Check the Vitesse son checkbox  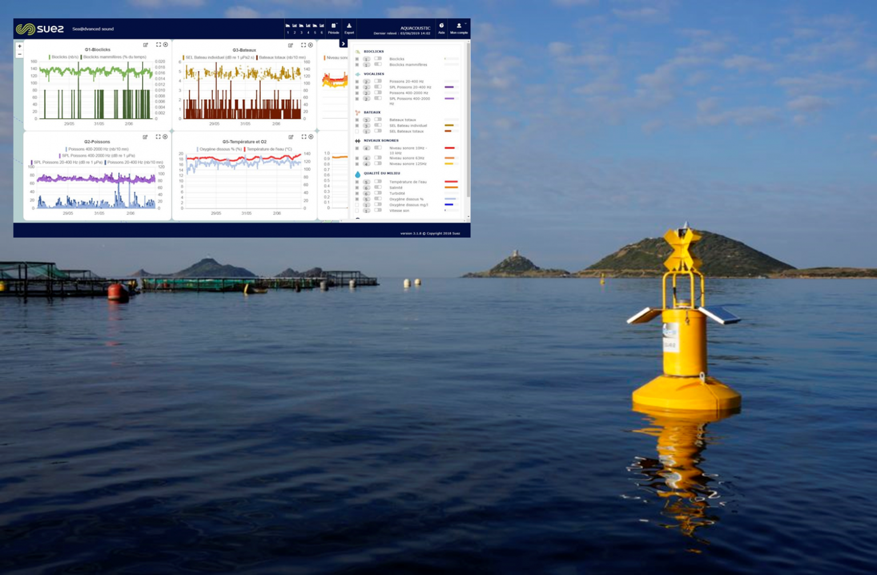[357, 211]
